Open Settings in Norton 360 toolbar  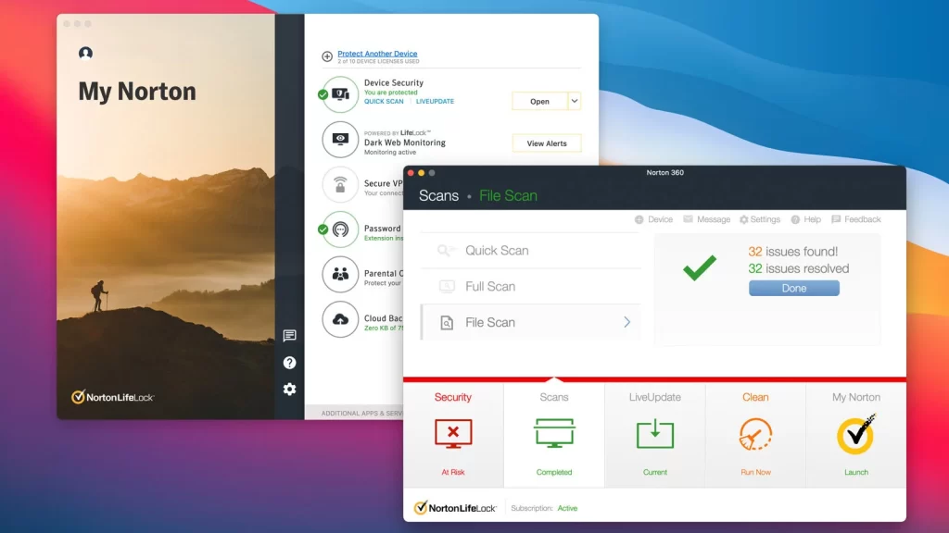(x=760, y=219)
